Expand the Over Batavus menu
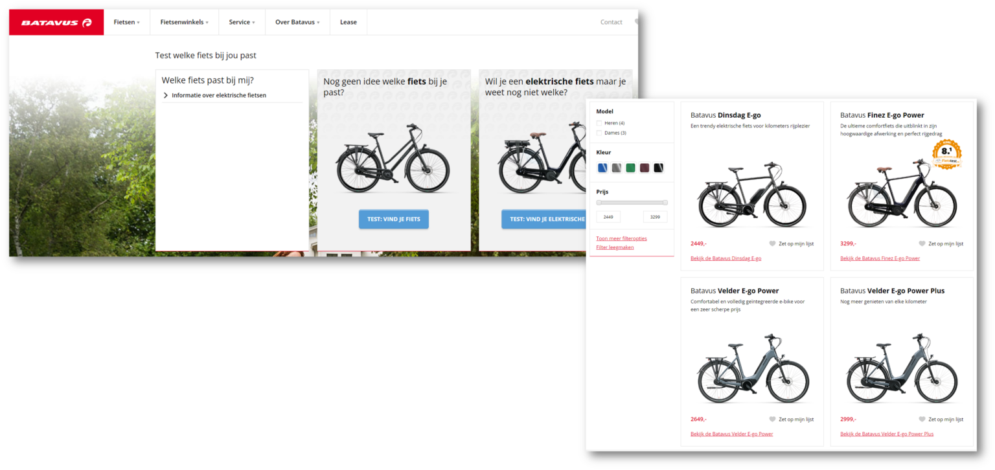 [297, 22]
